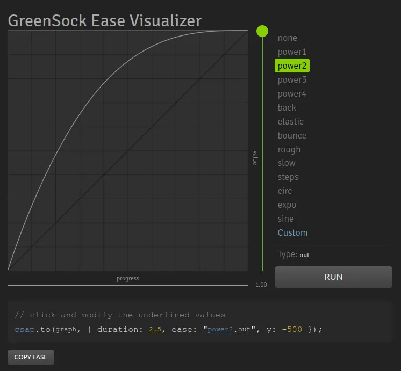Screen dimensions: 401x371
Task: Pick the slow ease
Action: click(287, 163)
